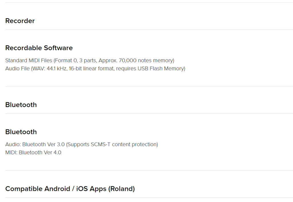Click the word iOS in the heading
The width and height of the screenshot is (293, 202).
click(82, 189)
